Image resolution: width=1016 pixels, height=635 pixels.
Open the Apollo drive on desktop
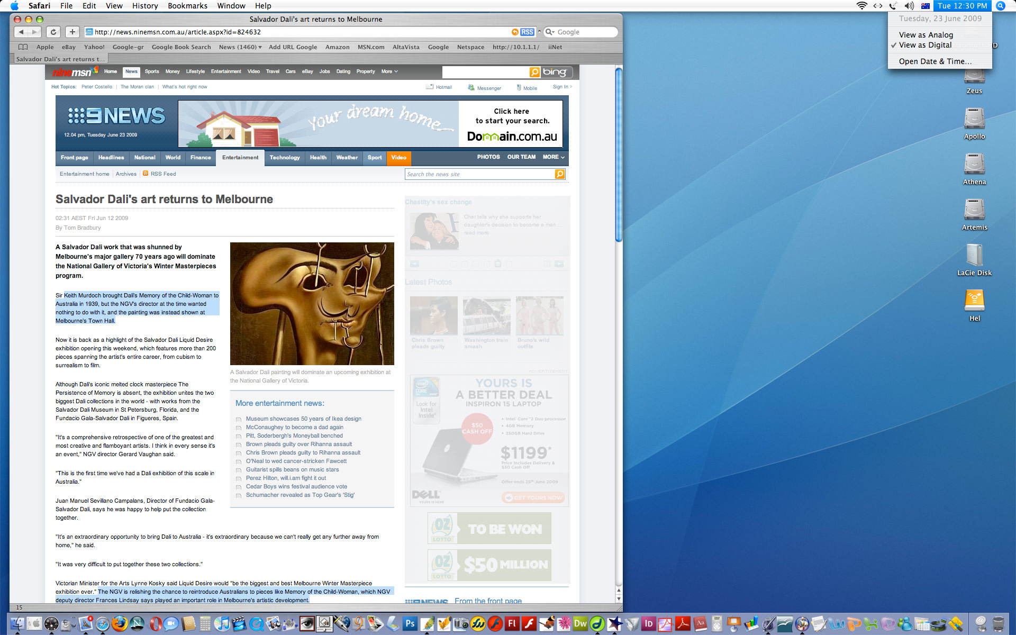(x=974, y=119)
